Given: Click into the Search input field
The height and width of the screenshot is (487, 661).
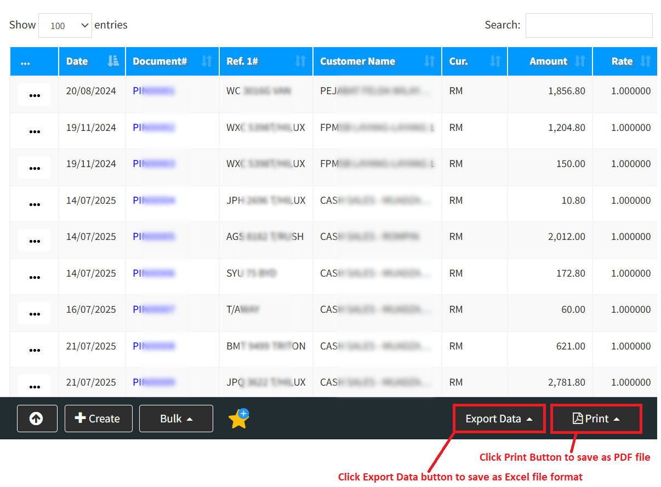Looking at the screenshot, I should pyautogui.click(x=589, y=26).
